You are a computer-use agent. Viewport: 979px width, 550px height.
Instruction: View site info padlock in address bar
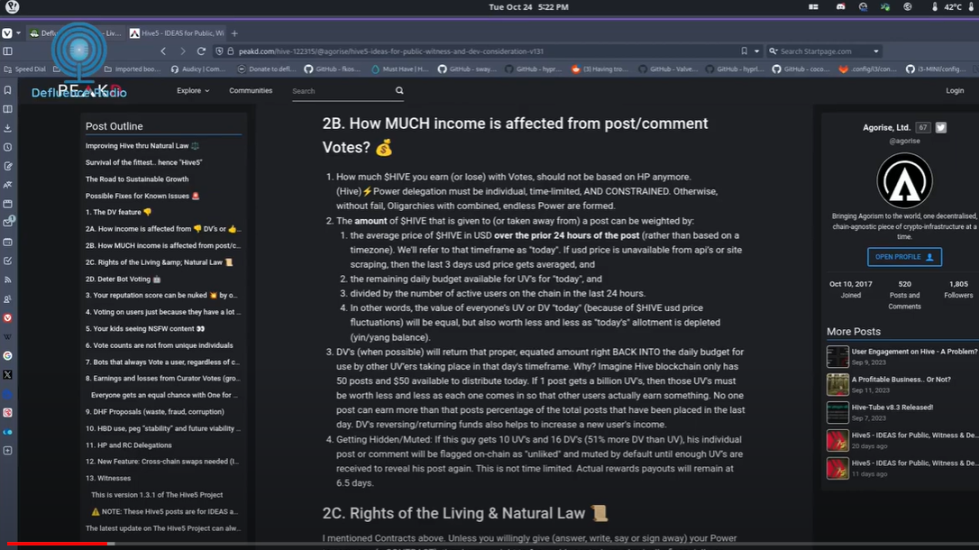point(231,51)
